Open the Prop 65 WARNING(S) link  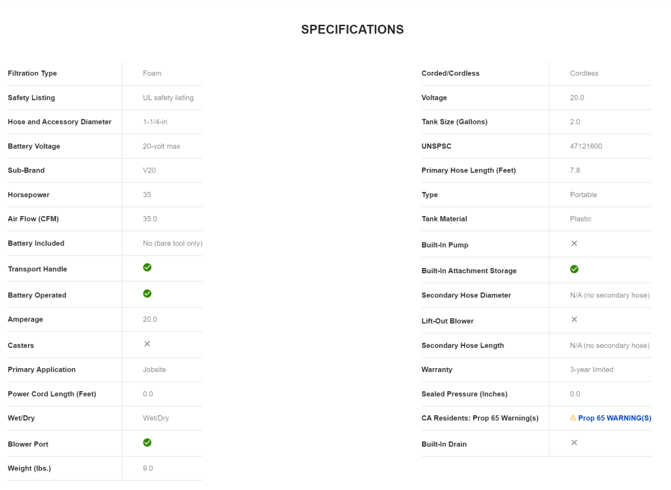(615, 418)
